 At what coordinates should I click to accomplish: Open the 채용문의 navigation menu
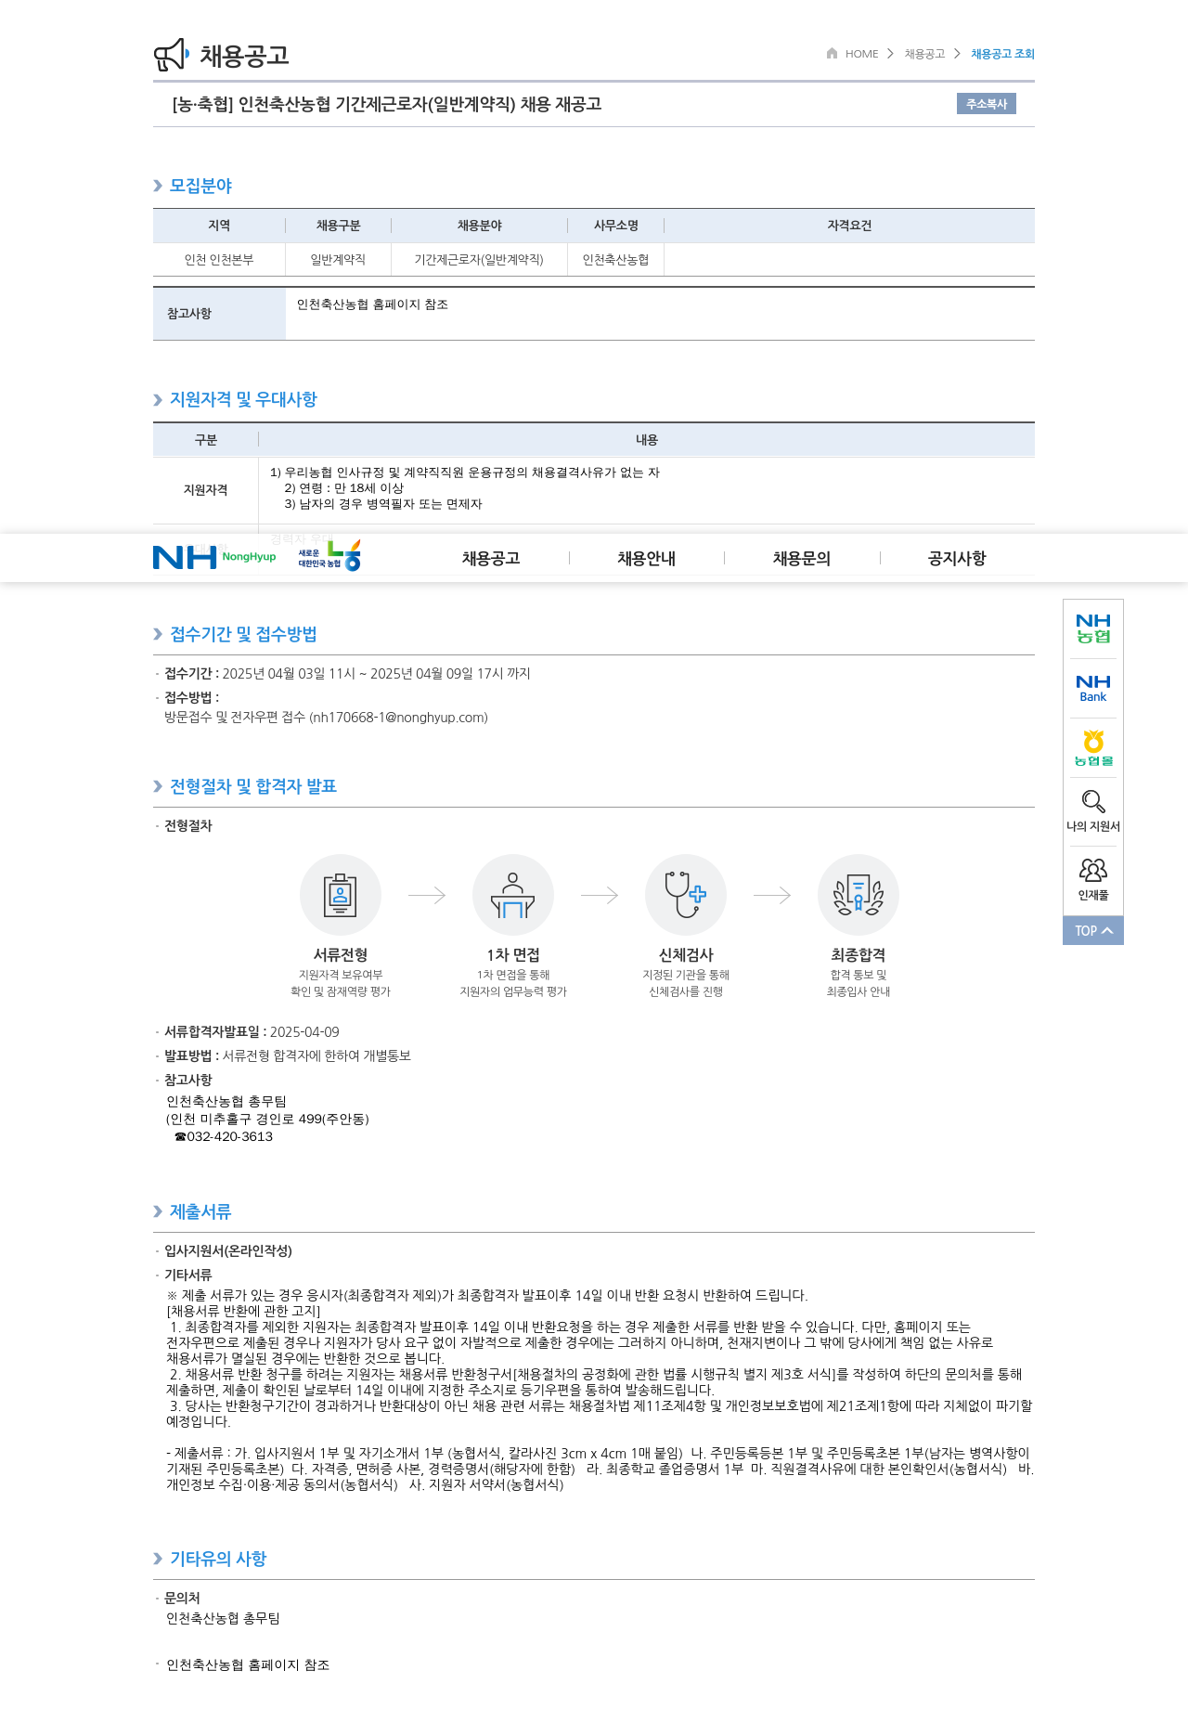(x=802, y=558)
